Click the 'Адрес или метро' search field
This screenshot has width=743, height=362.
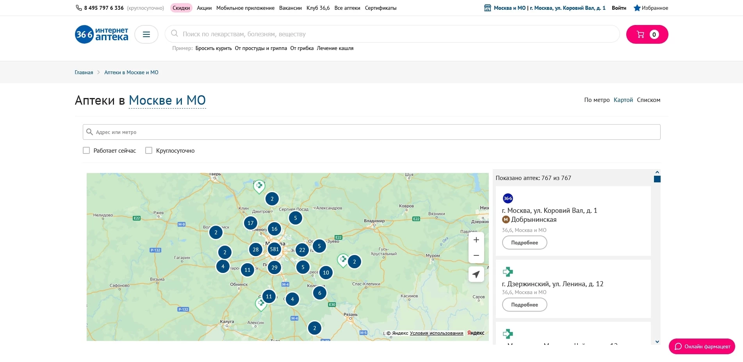371,132
